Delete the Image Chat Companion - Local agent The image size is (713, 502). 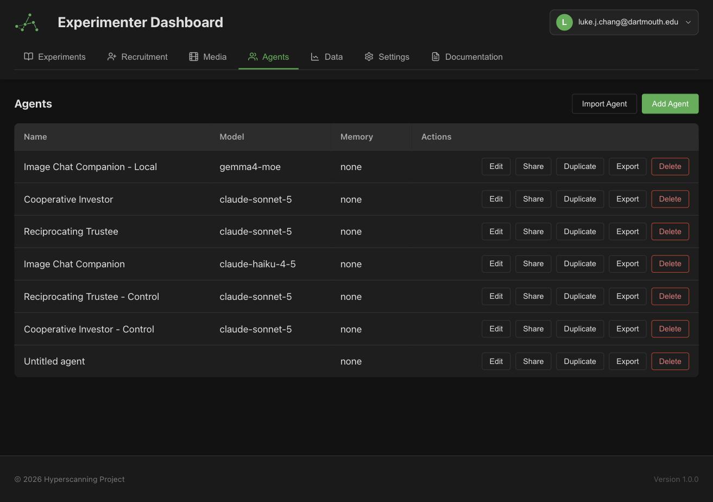point(670,167)
